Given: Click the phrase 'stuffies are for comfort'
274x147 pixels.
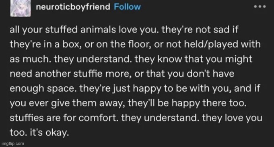Looking at the screenshot, I should coord(63,118).
